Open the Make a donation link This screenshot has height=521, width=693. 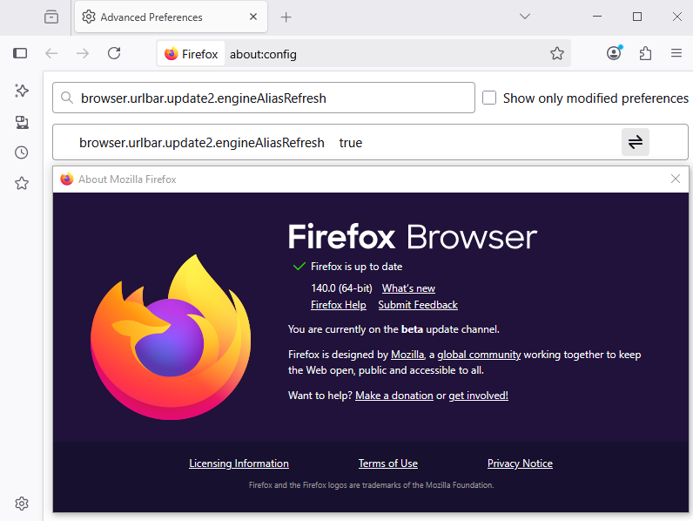(394, 396)
